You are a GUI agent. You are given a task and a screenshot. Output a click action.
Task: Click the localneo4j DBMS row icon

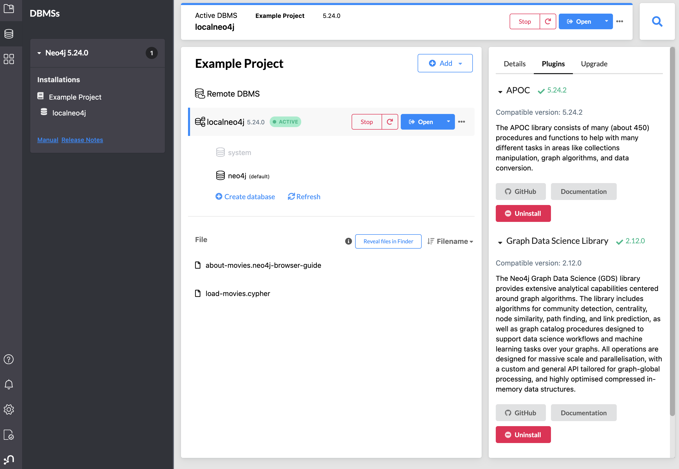(200, 122)
